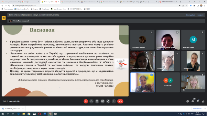Select myroslava bogdan participant tile
Image resolution: width=207 pixels, height=116 pixels.
pos(142,40)
